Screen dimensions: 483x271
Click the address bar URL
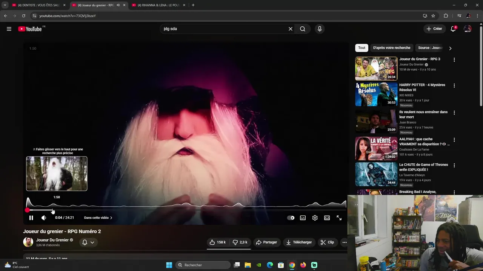click(x=68, y=16)
